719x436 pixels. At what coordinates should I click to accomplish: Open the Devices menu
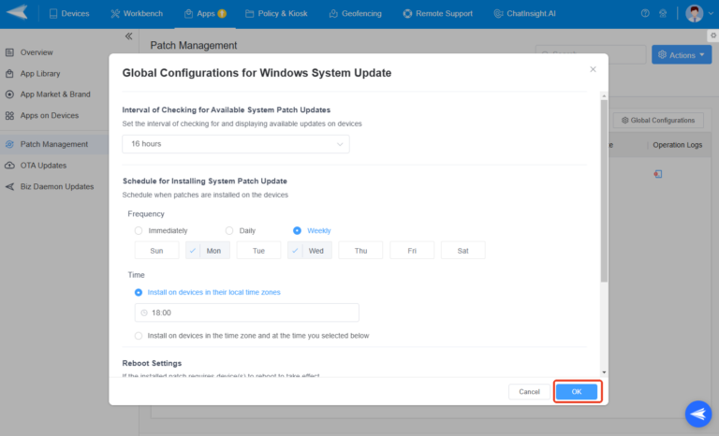(x=69, y=14)
